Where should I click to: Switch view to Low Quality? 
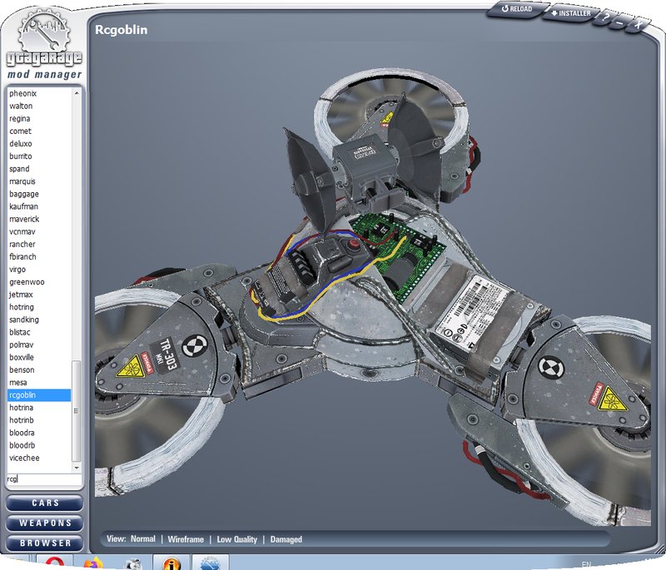point(237,539)
